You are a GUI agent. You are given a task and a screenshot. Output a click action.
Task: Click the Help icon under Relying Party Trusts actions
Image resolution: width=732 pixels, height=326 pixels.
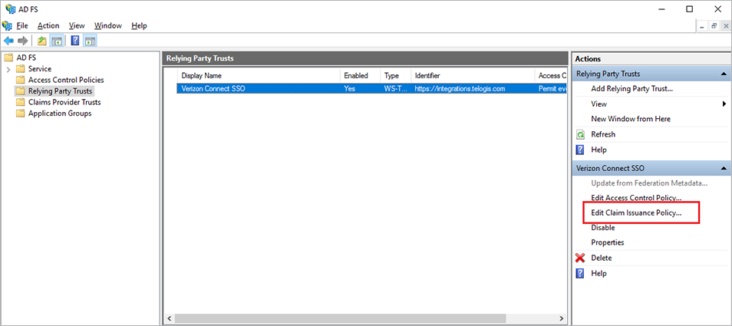(x=580, y=150)
